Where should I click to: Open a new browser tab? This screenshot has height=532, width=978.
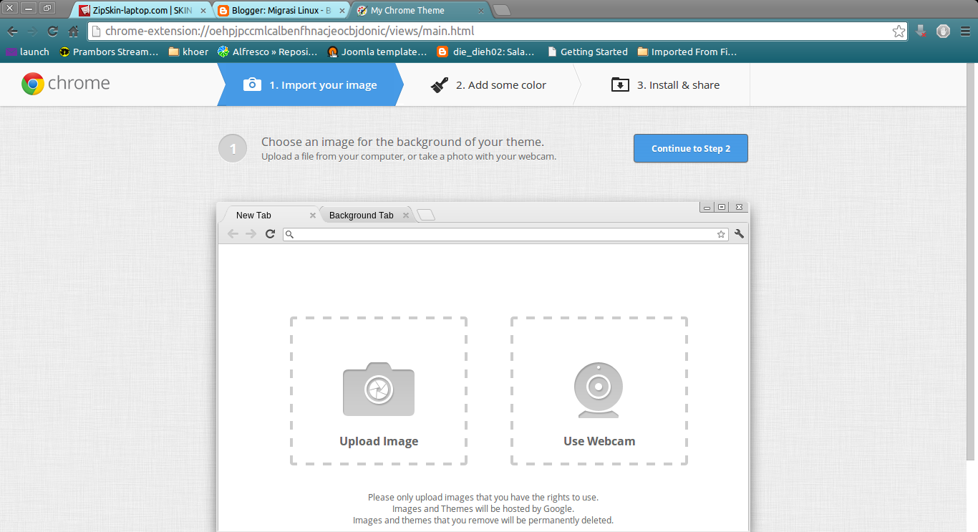502,10
